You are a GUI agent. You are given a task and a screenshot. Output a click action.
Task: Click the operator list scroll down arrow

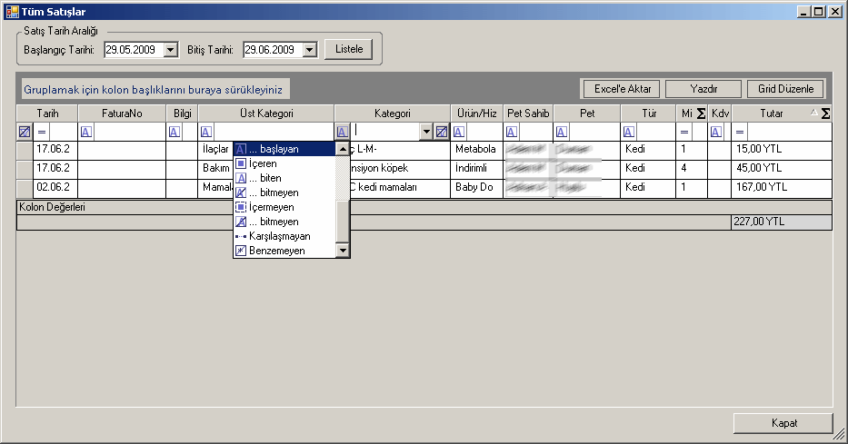pyautogui.click(x=343, y=251)
